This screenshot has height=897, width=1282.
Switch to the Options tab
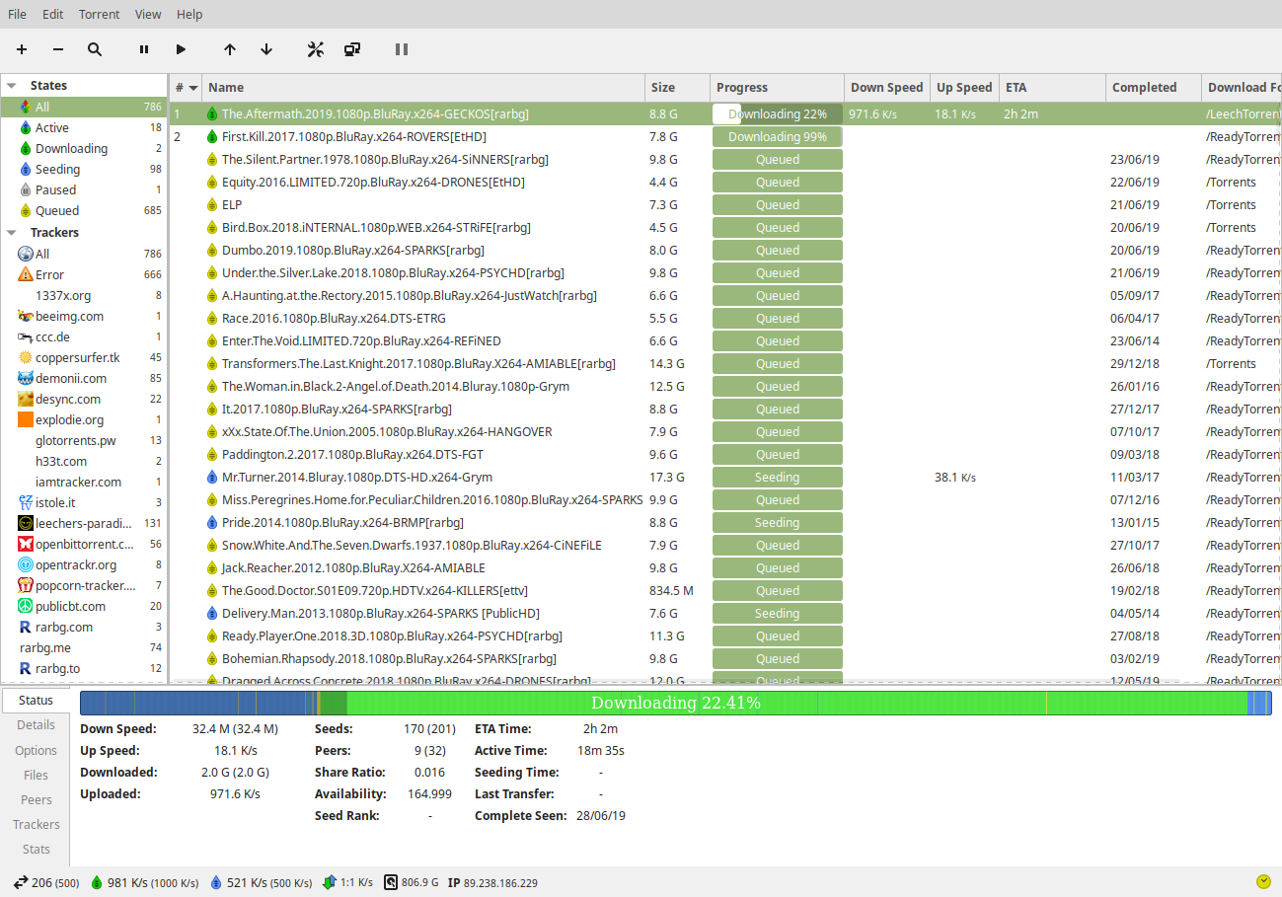coord(36,750)
